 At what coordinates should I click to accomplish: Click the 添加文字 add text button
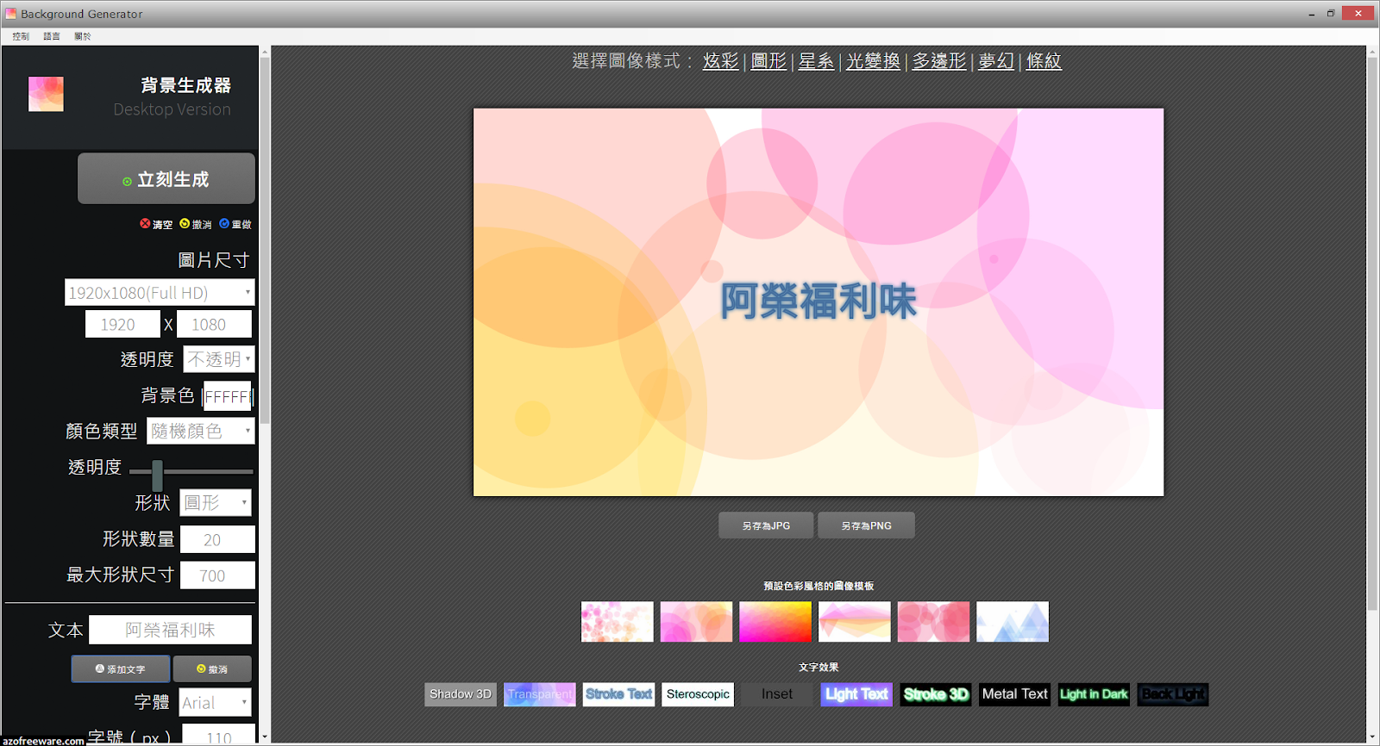[x=121, y=669]
